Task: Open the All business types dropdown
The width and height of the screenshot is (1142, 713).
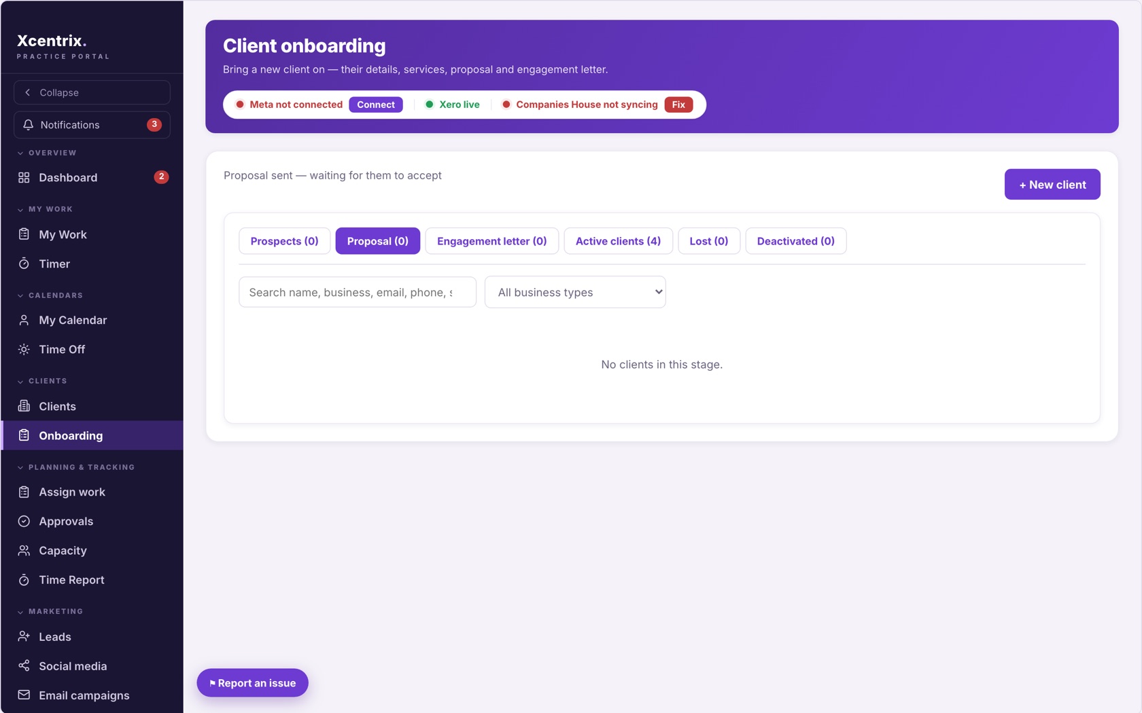Action: tap(575, 292)
